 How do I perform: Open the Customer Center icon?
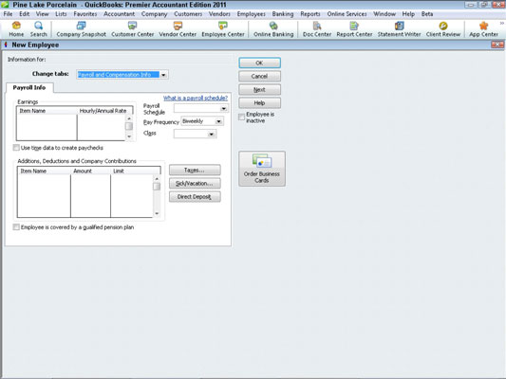132,26
